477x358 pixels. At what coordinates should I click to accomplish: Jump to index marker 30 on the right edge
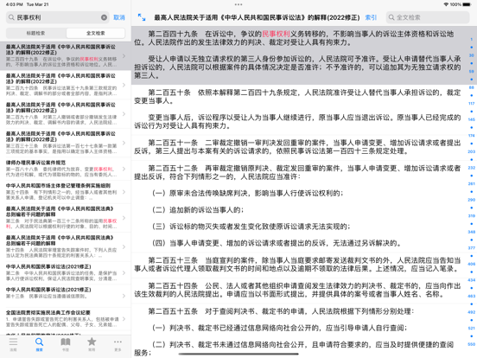[x=472, y=55]
